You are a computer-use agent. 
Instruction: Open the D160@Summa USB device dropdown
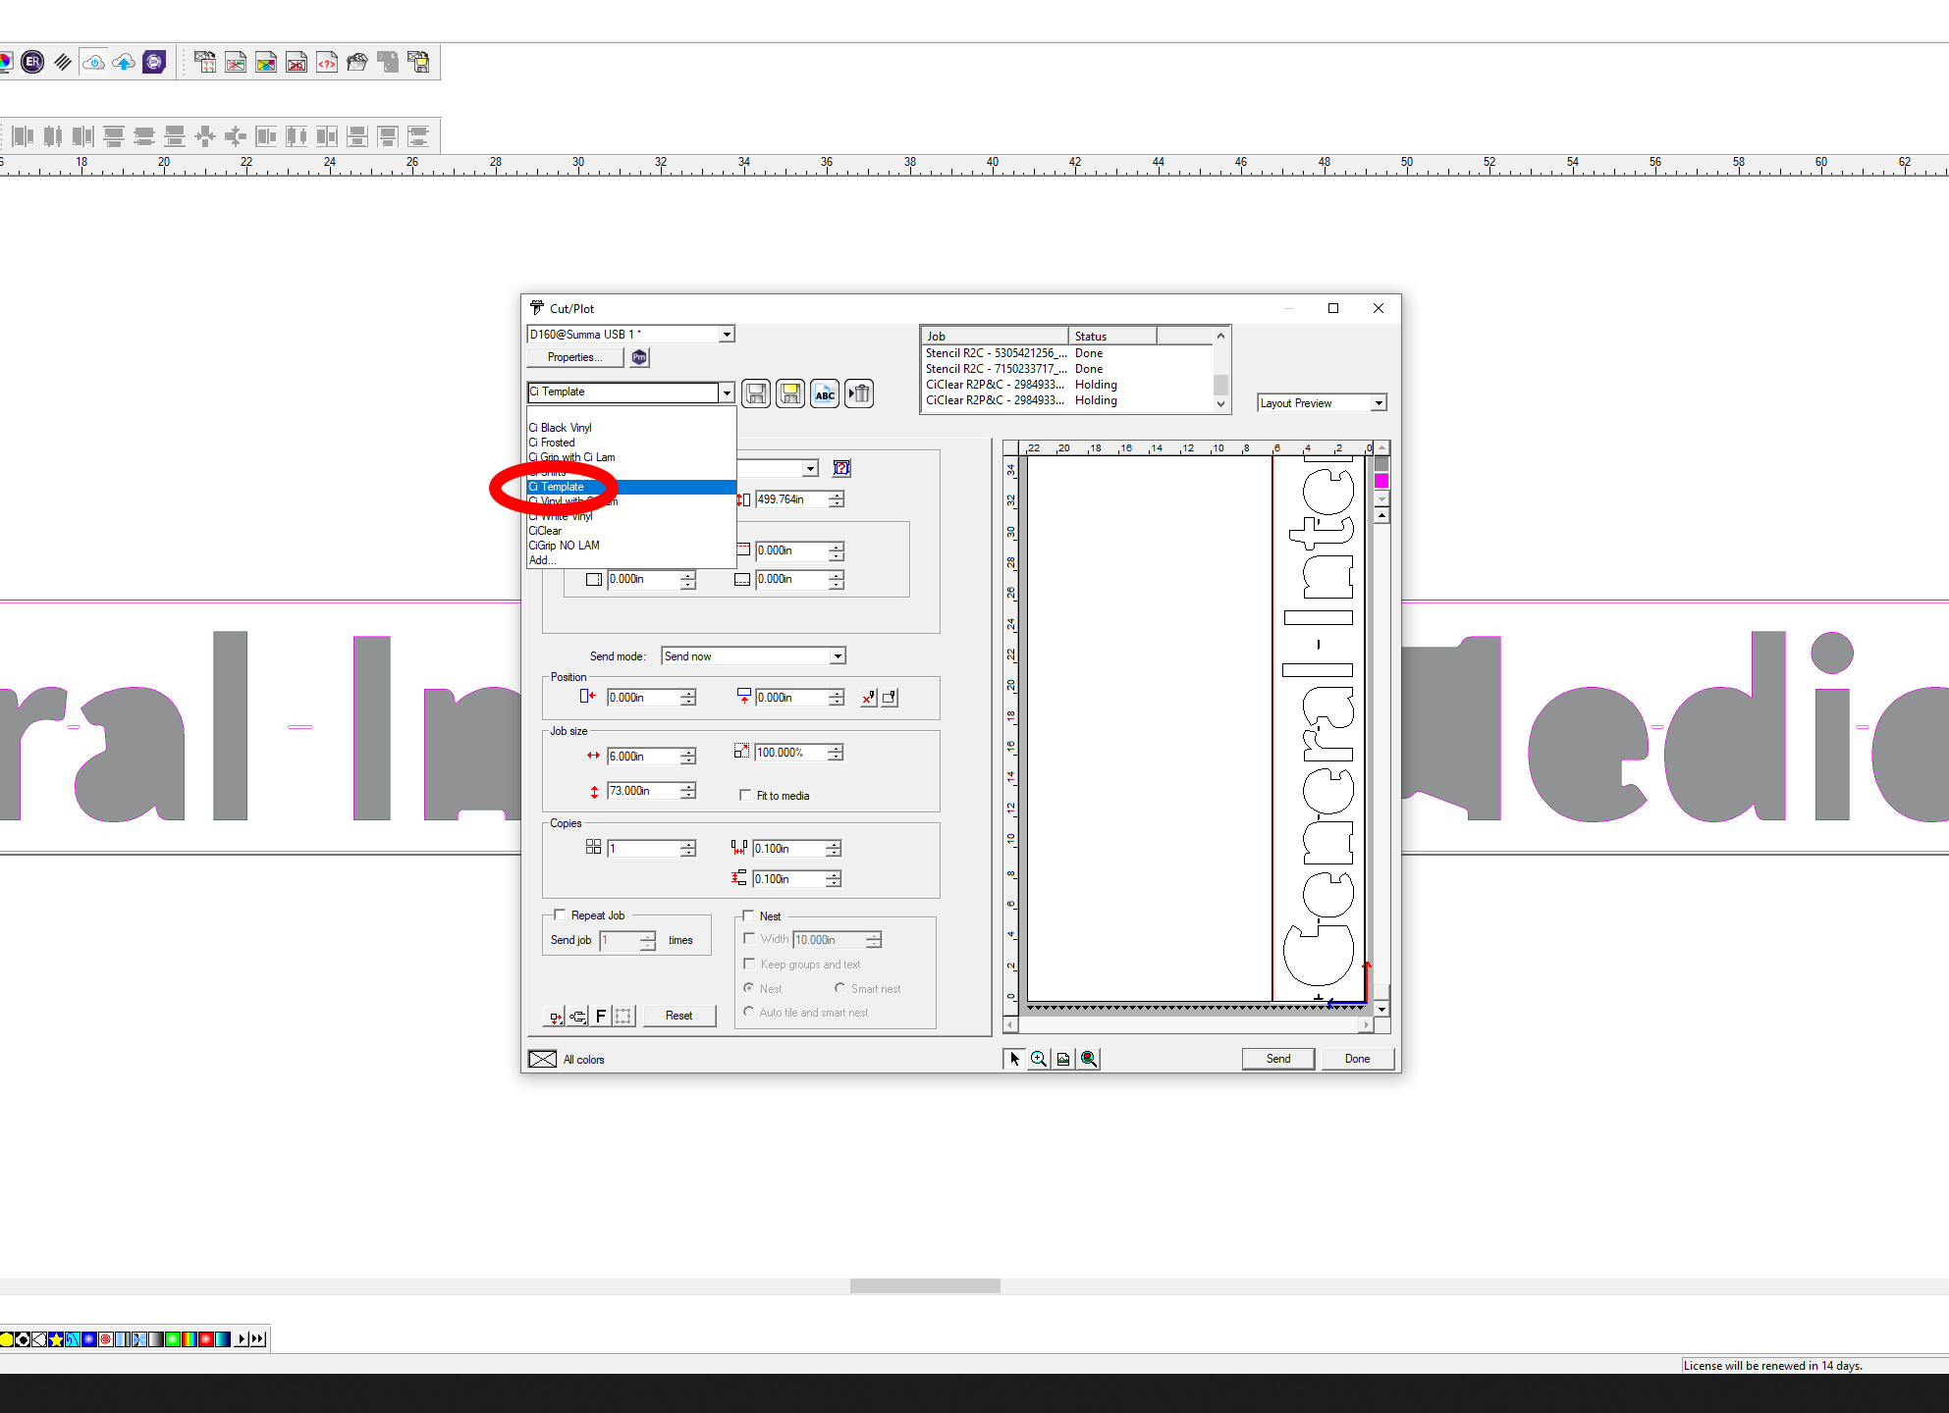(727, 335)
